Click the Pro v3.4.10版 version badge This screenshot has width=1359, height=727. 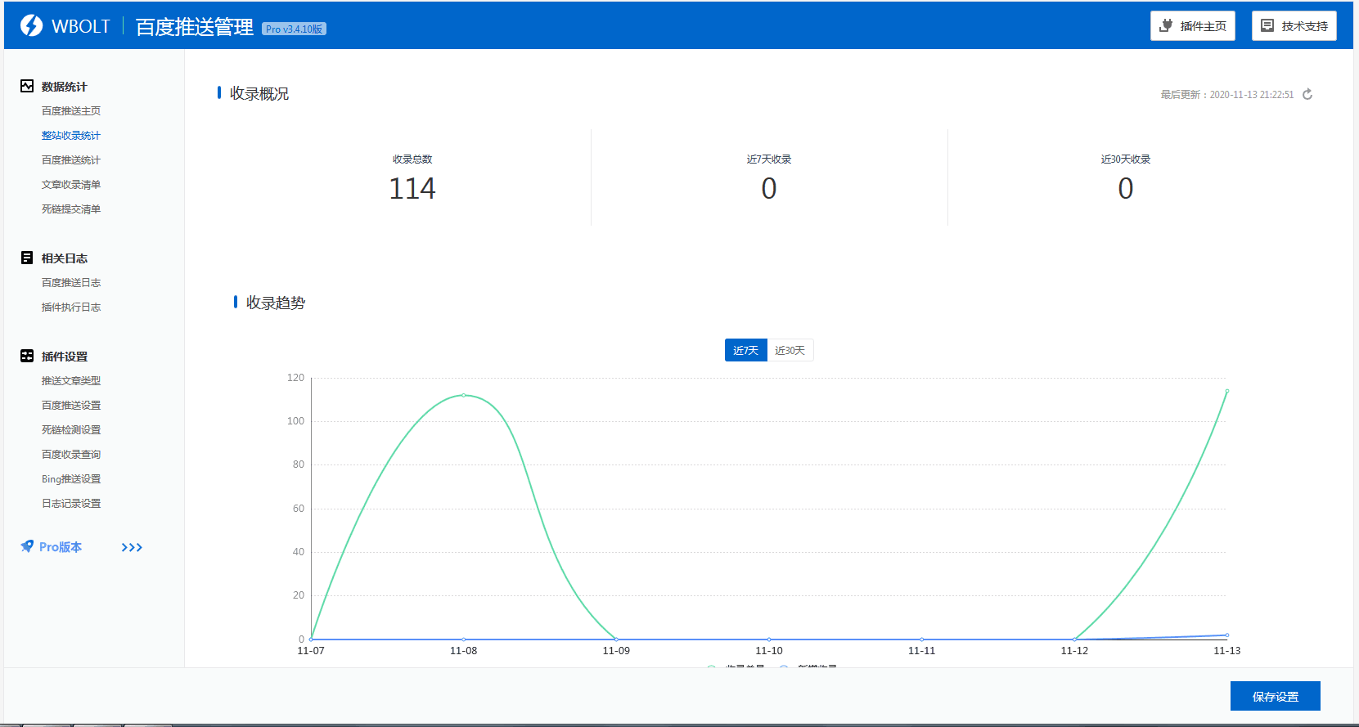[x=294, y=29]
